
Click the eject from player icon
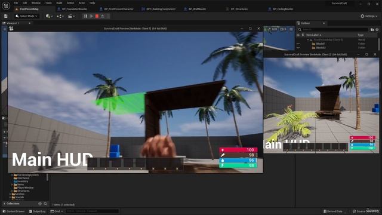pos(103,16)
